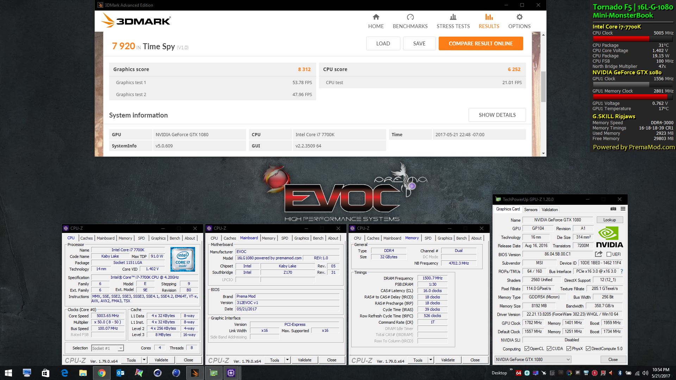The width and height of the screenshot is (676, 380).
Task: Expand the Socket #1 selection dropdown
Action: coord(120,348)
